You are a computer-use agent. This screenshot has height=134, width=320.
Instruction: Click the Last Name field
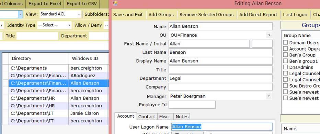(x=220, y=52)
